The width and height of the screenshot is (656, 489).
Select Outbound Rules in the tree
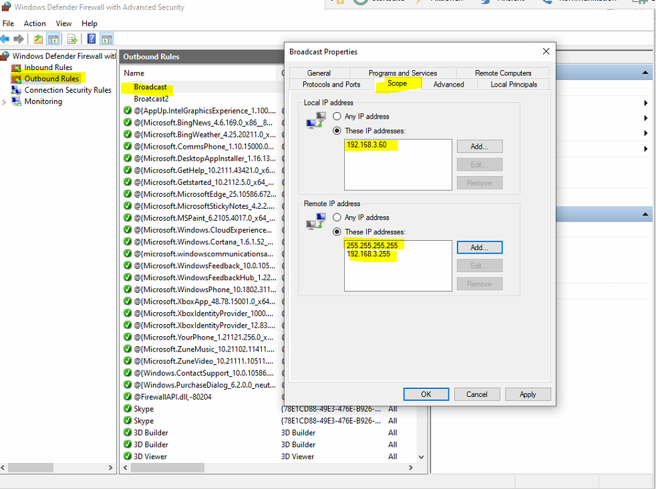(51, 79)
